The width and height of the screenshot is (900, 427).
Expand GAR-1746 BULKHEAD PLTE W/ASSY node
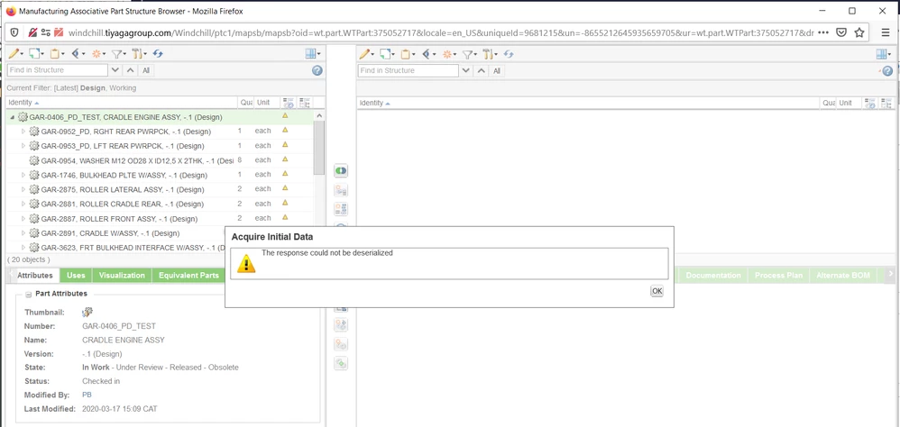click(23, 175)
